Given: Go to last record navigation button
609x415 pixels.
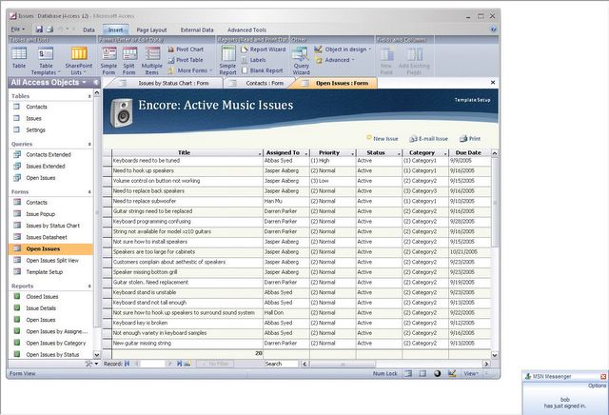Looking at the screenshot, I should click(179, 364).
